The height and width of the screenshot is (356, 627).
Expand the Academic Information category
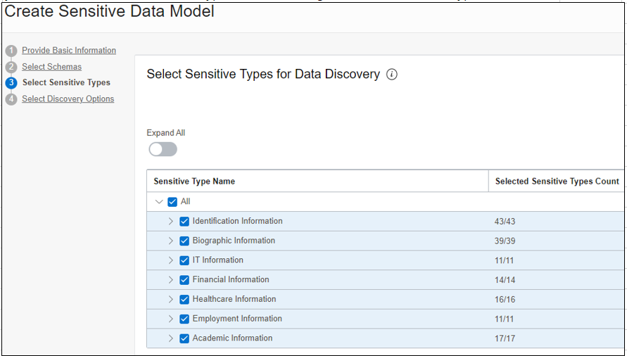(x=170, y=338)
